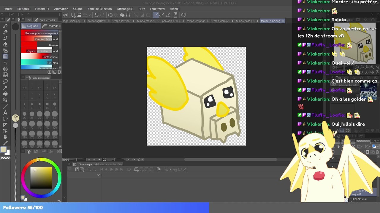Click the Fill paint bucket command bar icon

pos(122,15)
